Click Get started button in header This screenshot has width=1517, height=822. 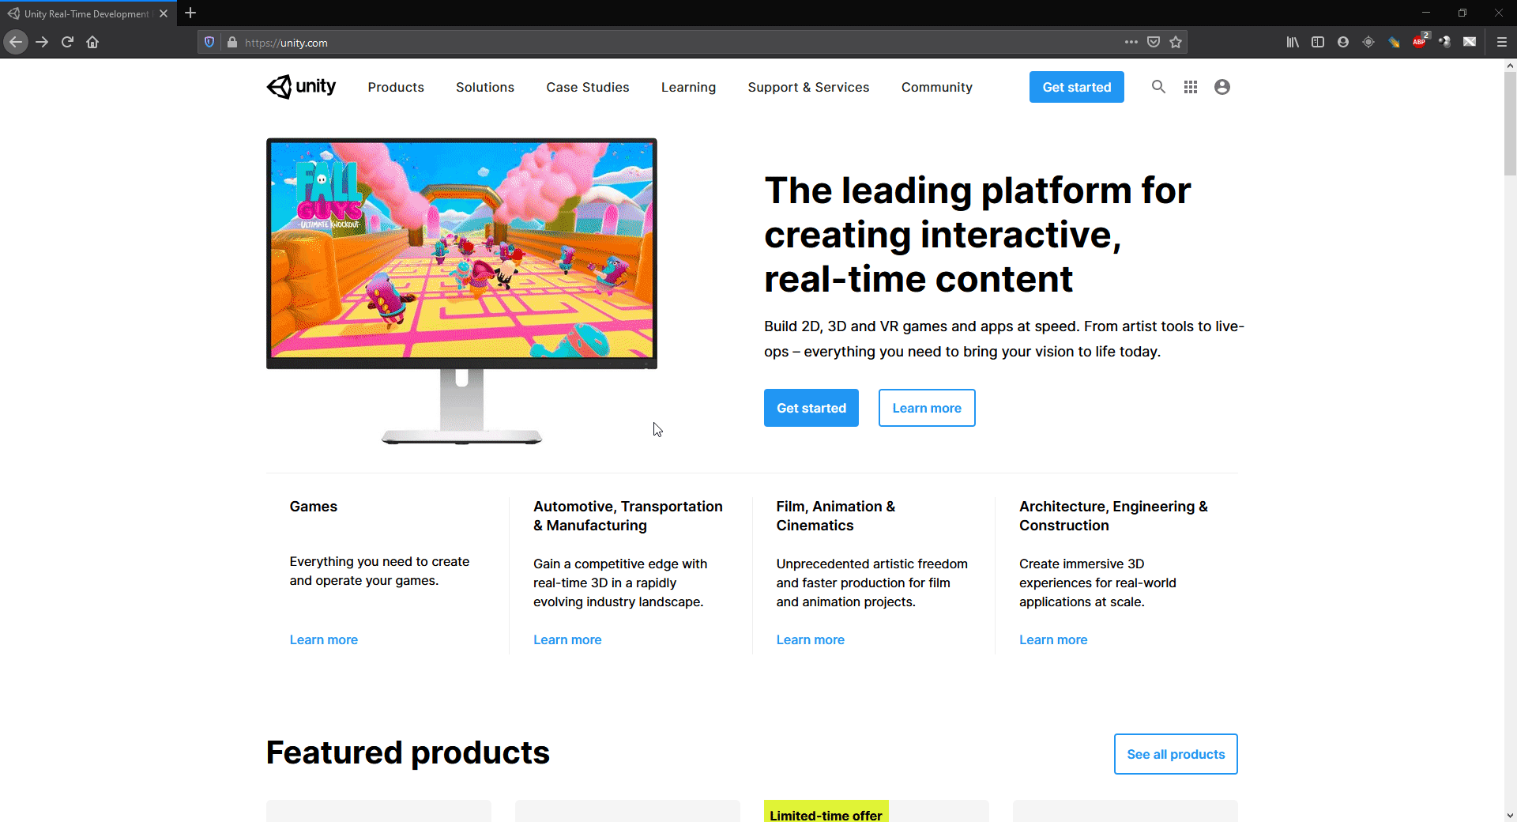(x=1077, y=87)
